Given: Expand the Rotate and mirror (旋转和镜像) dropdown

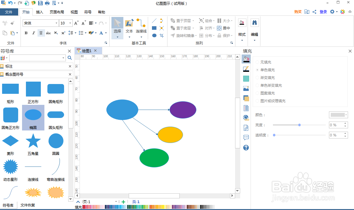Looking at the screenshot, I should [196, 36].
